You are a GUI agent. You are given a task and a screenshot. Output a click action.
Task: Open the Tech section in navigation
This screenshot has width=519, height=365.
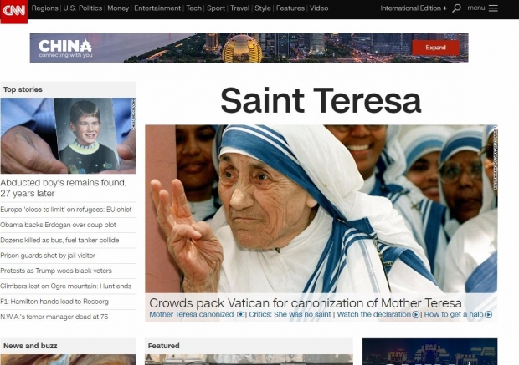click(193, 8)
